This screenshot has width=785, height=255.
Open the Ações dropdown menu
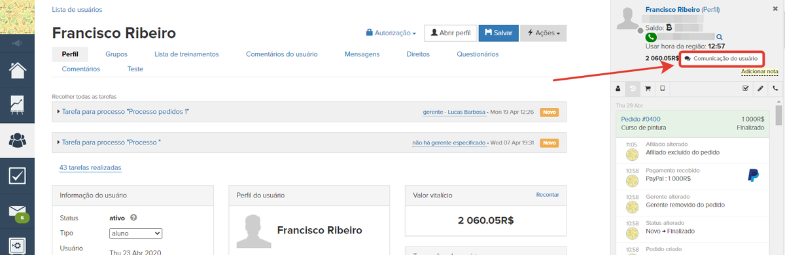pos(544,33)
